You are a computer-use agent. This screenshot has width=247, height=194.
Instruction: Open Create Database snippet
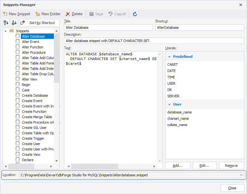(35, 95)
